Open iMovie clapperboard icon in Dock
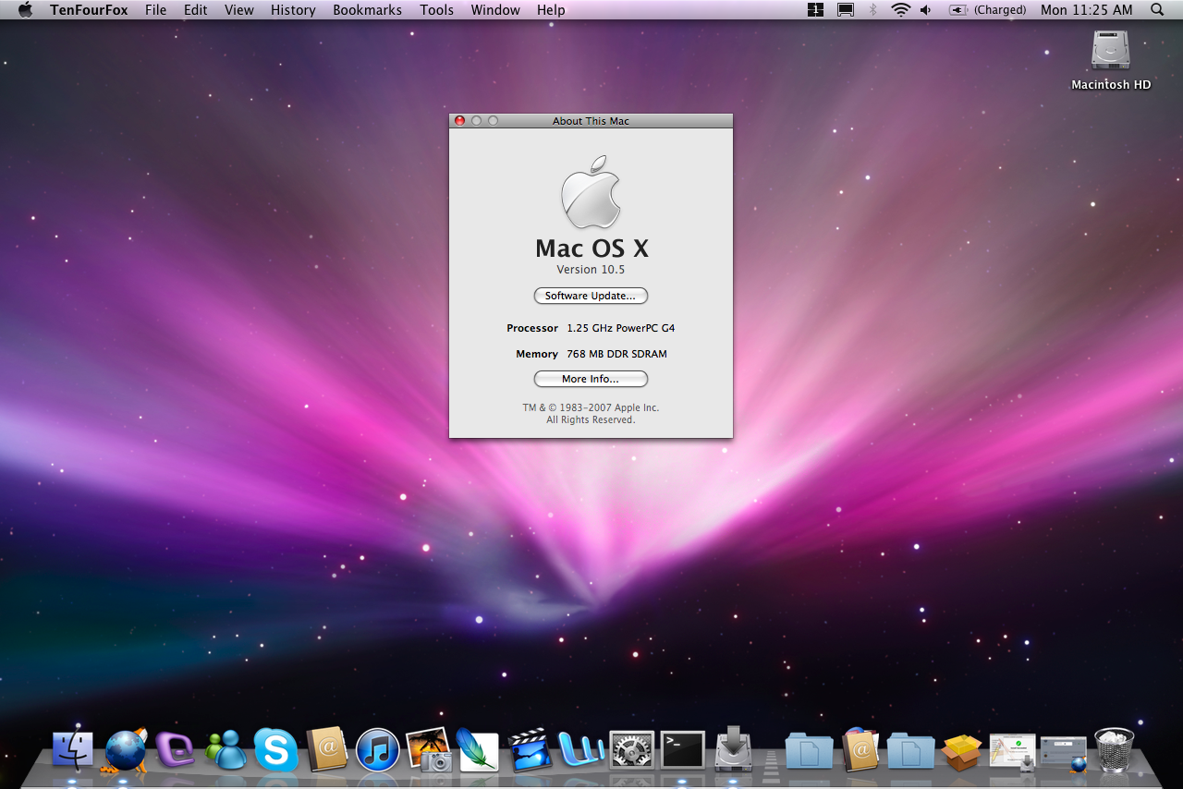Viewport: 1183px width, 789px height. [x=530, y=749]
